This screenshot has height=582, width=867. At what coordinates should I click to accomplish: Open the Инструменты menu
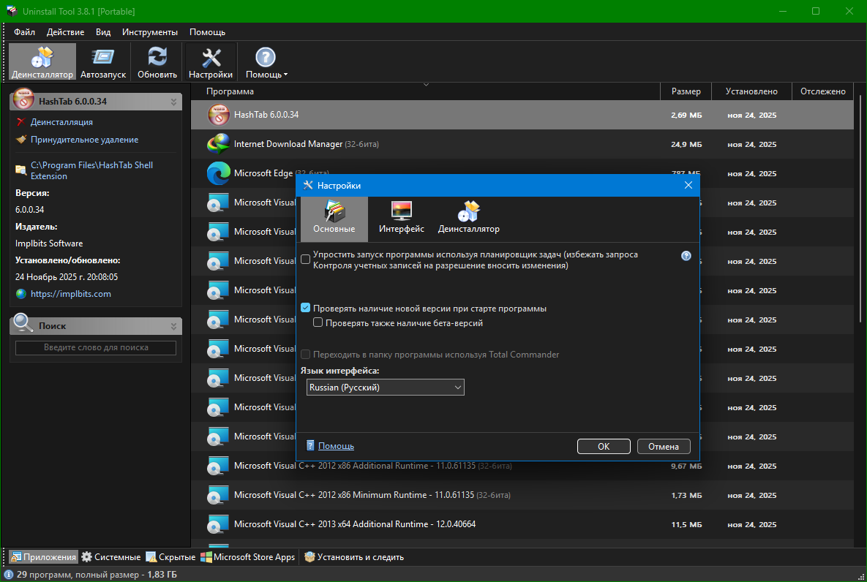(x=149, y=32)
